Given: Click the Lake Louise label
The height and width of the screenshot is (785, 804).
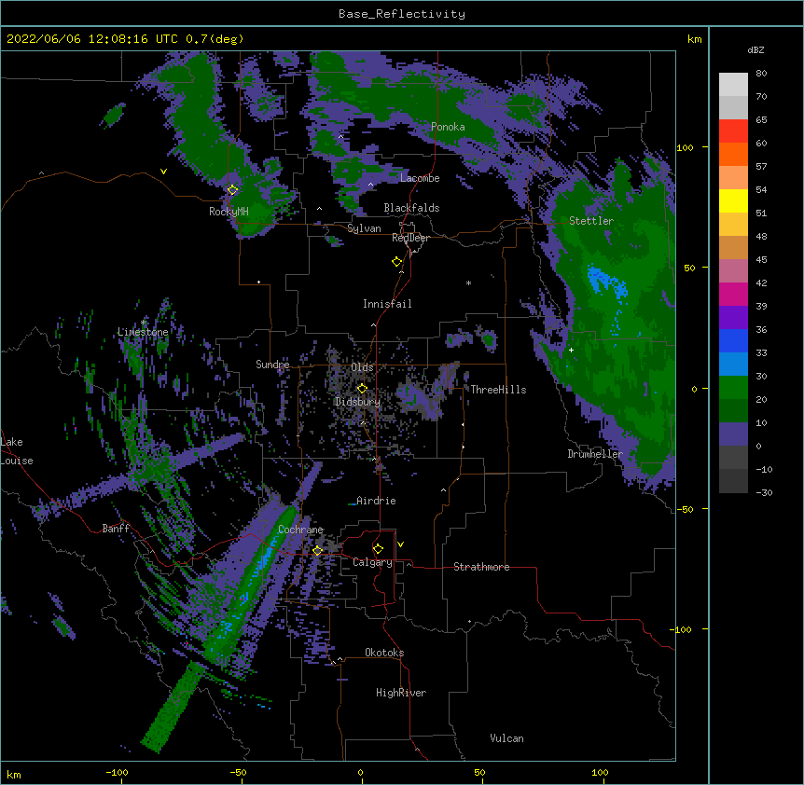Looking at the screenshot, I should click(x=17, y=451).
